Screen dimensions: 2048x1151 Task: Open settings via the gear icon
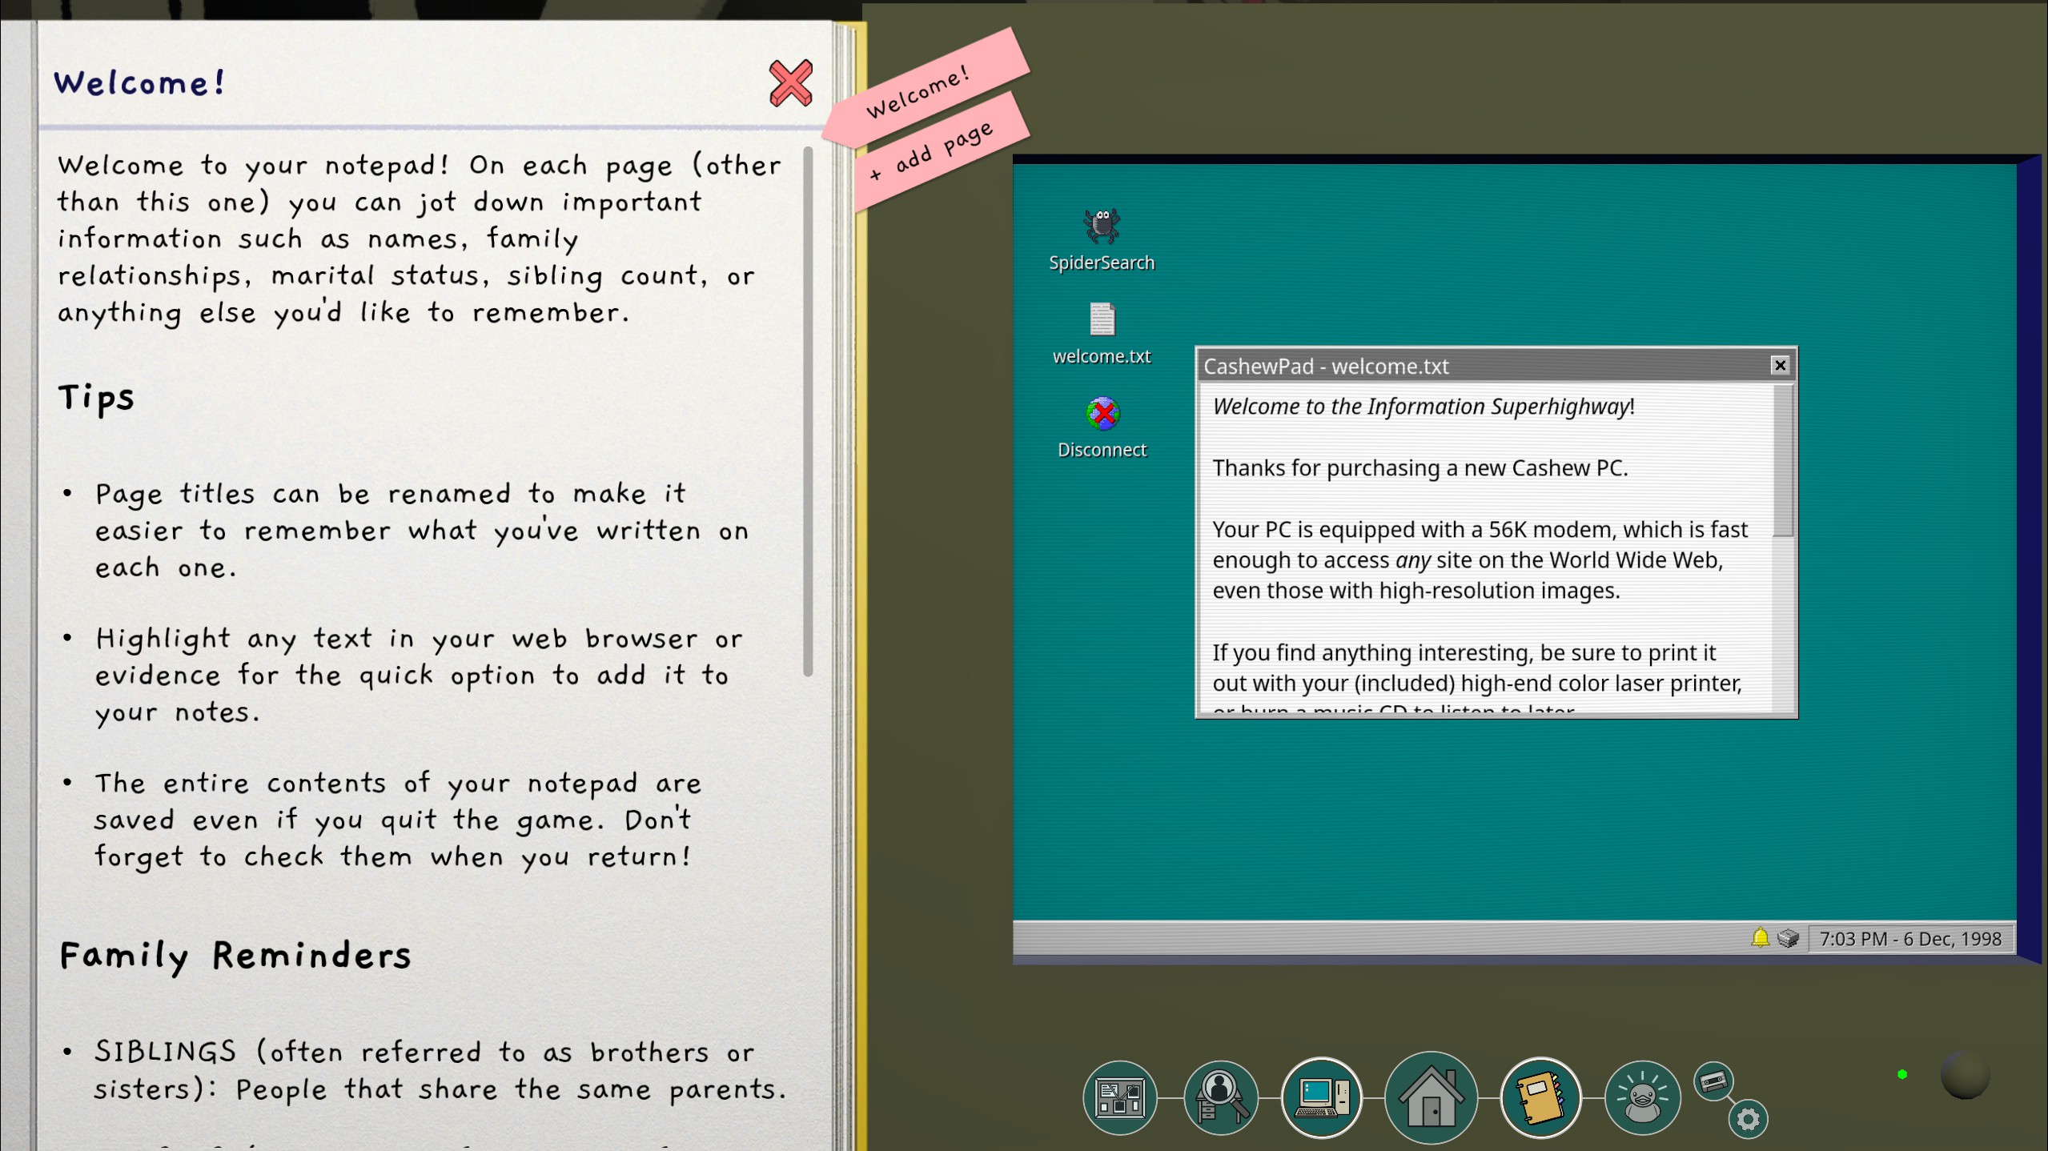[x=1748, y=1118]
